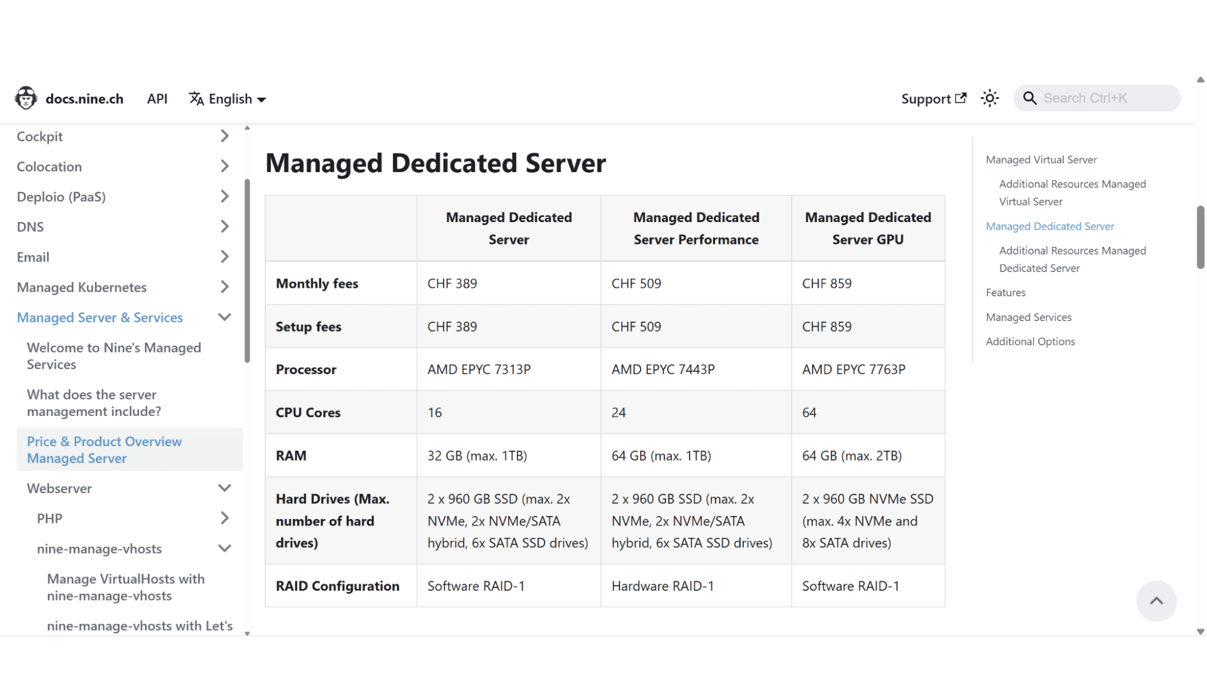
Task: Toggle the light/dark theme sun icon
Action: (x=990, y=98)
